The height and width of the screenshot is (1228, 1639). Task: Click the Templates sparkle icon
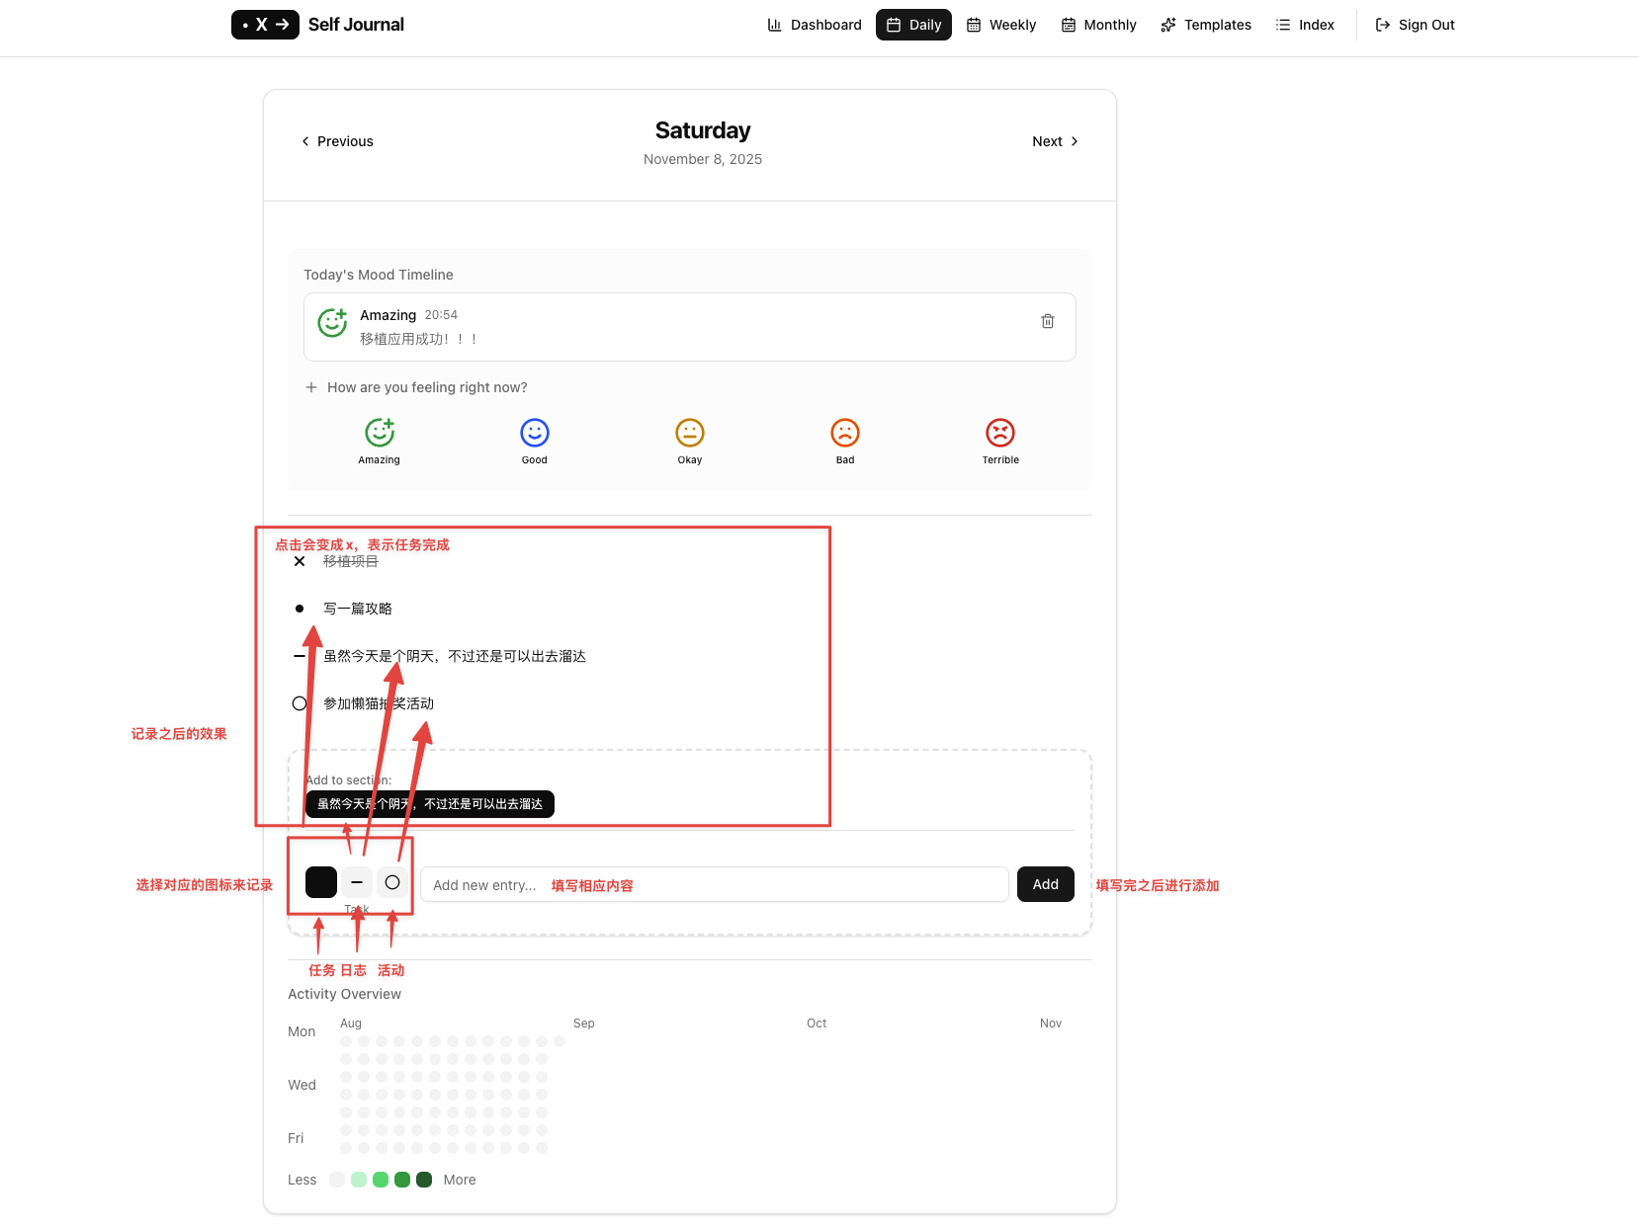click(x=1168, y=25)
